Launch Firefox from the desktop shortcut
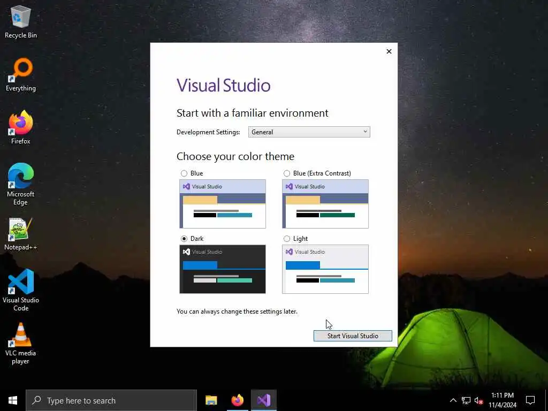Screen dimensions: 548x411 point(21,127)
